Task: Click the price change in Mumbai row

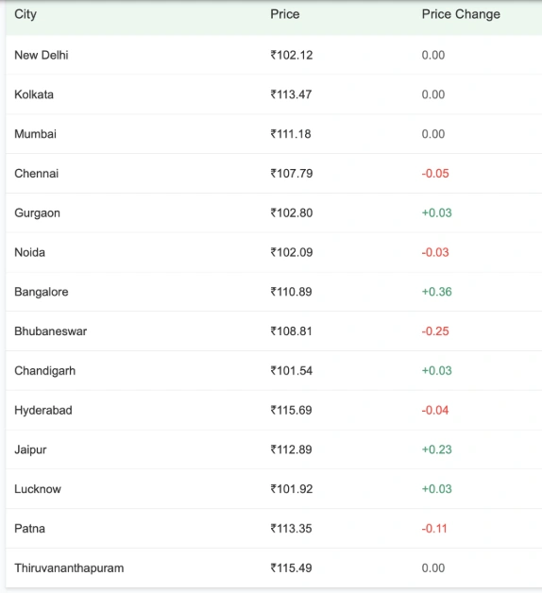Action: [433, 134]
